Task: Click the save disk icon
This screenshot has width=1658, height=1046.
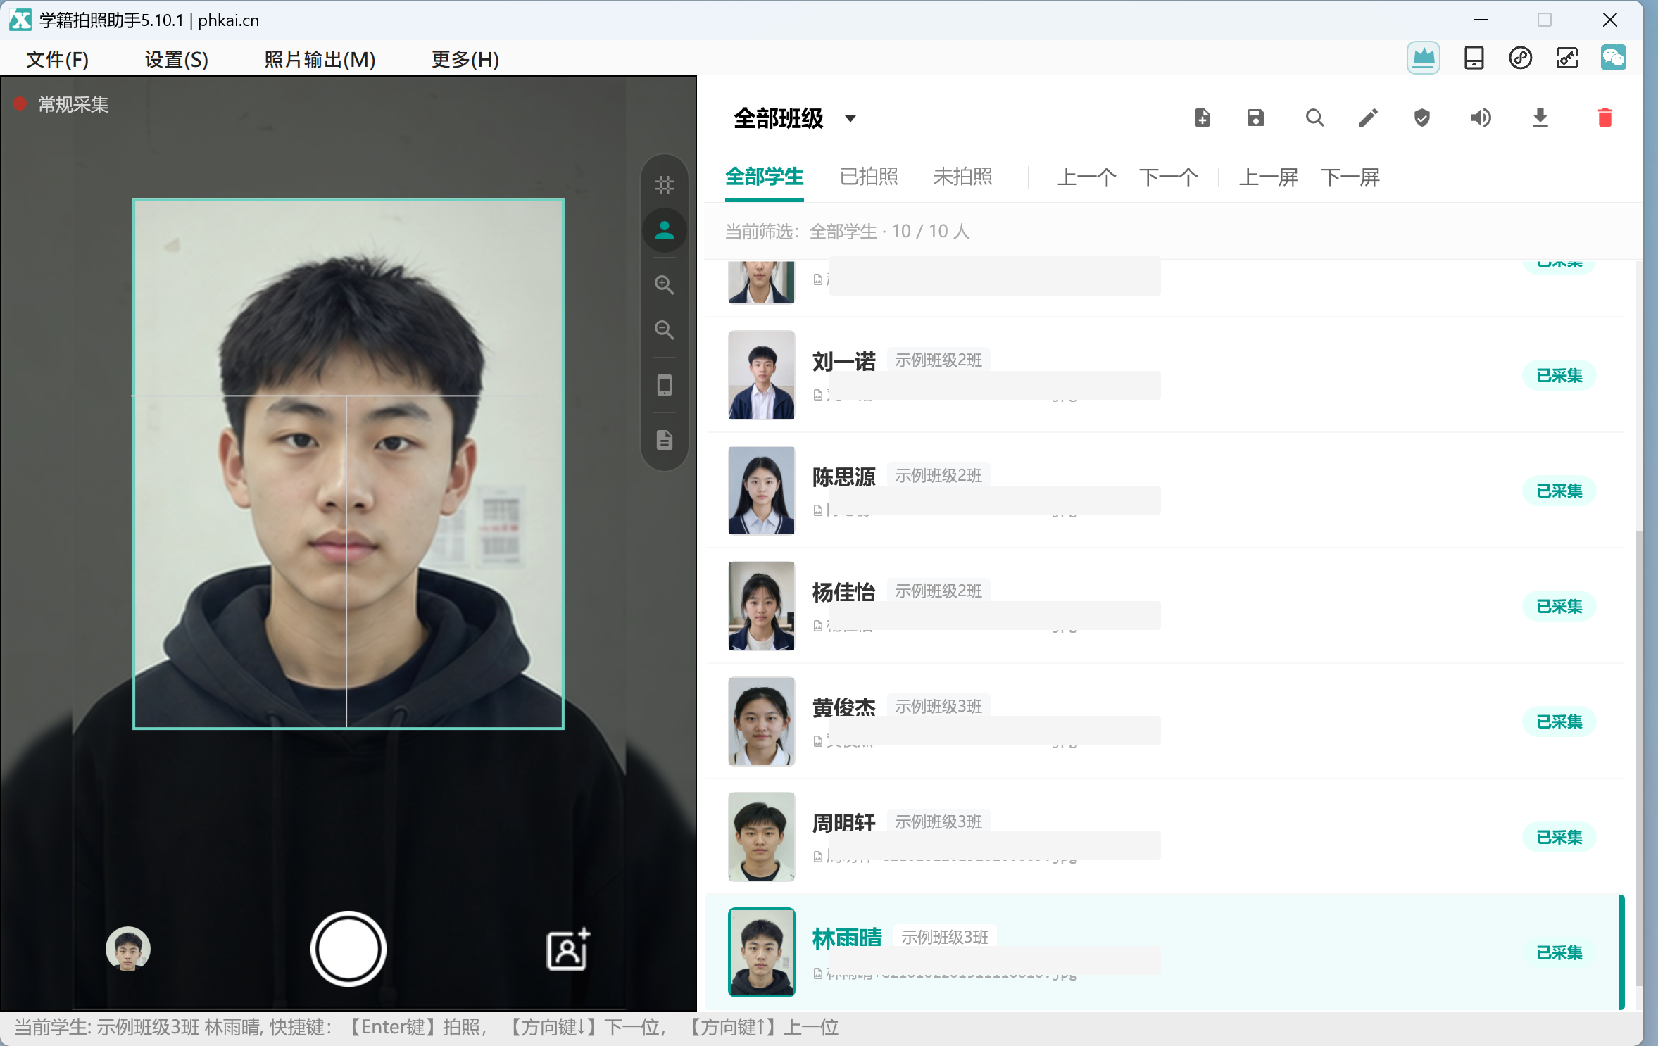Action: pos(1255,118)
